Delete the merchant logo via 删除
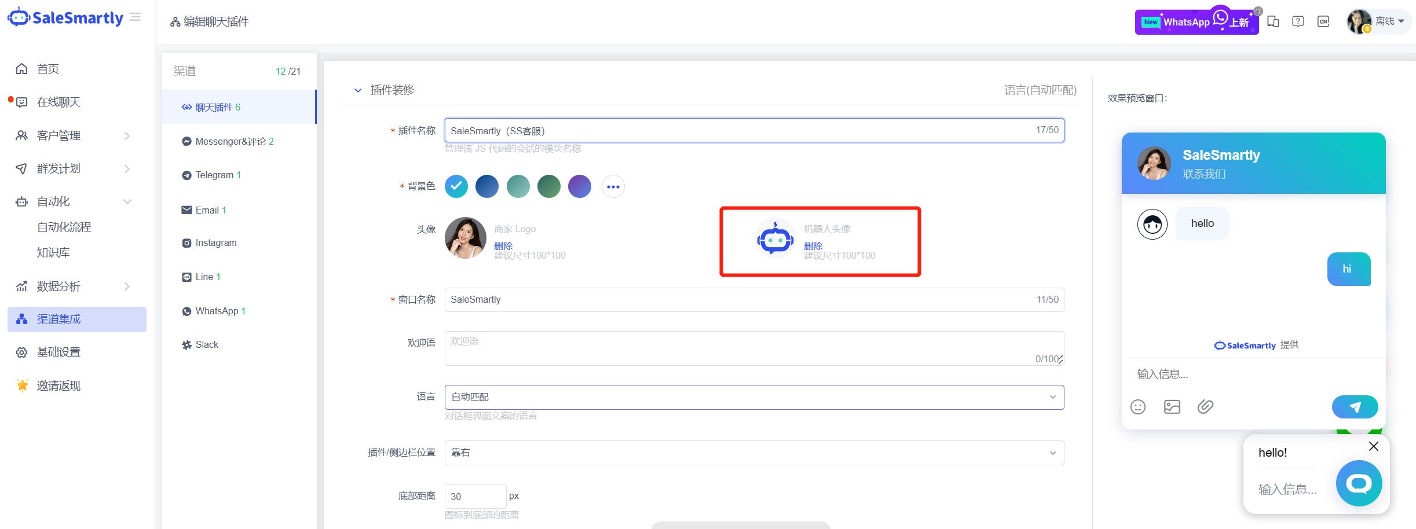 (x=503, y=245)
